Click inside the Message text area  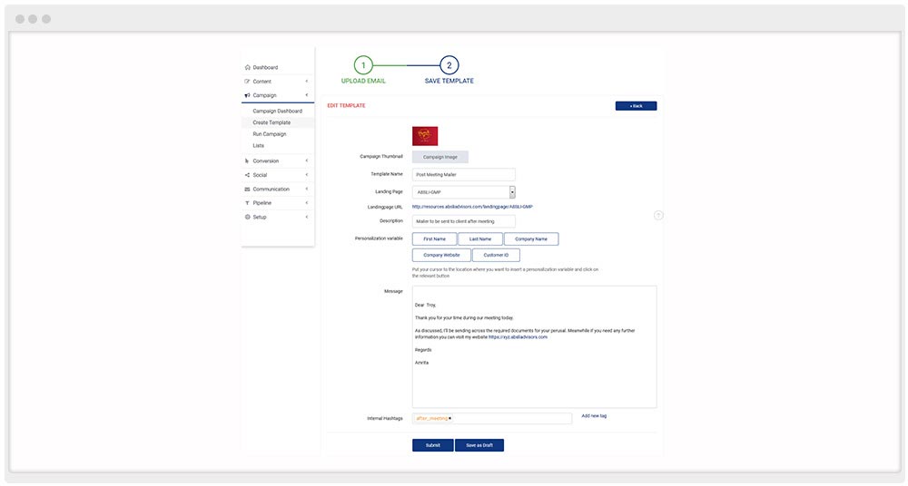[535, 347]
